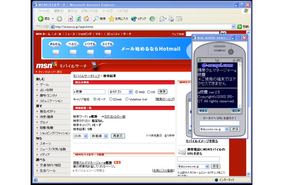Screen dimensions: 283x185
Task: Open the お気に入り menu
Action: [x=90, y=11]
